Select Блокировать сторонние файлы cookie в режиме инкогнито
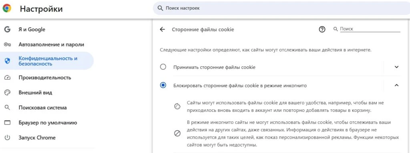 pyautogui.click(x=163, y=85)
